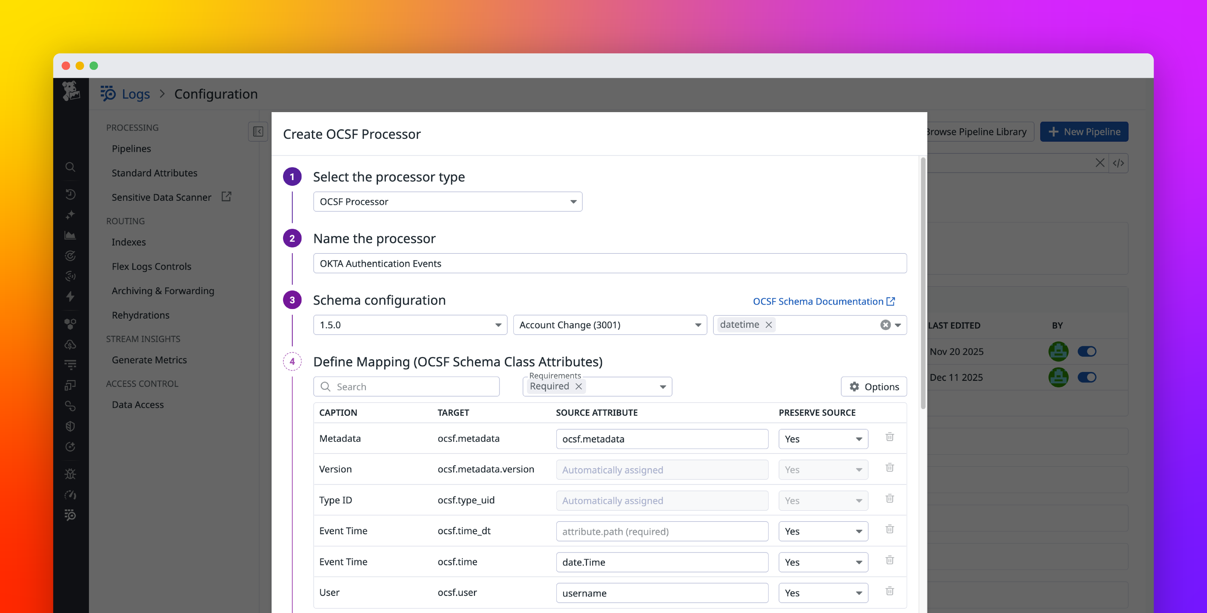This screenshot has width=1207, height=613.
Task: Click the Search field in Define Mapping
Action: coord(406,386)
